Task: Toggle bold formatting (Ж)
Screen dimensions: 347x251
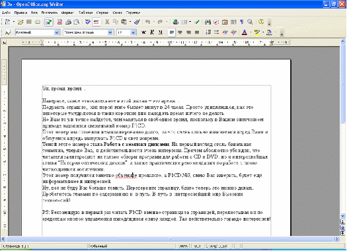Action: (x=143, y=32)
